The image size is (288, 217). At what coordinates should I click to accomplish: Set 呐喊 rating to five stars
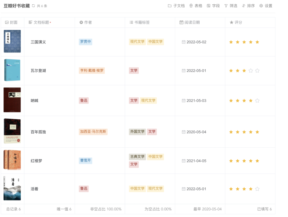257,101
